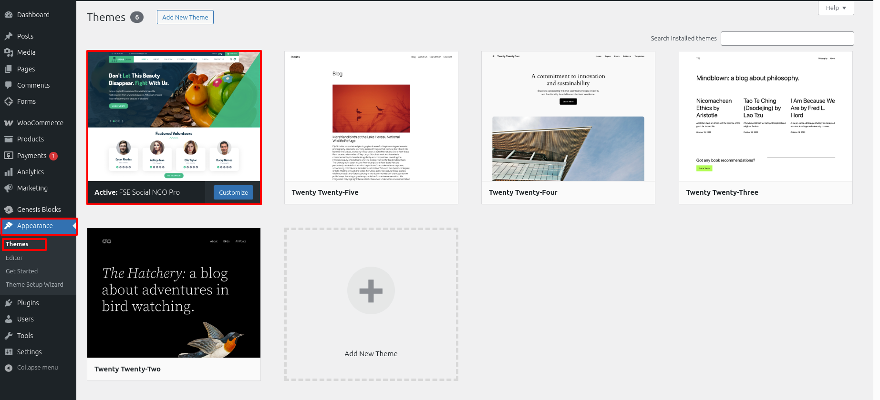Click the Dashboard gauge icon
The width and height of the screenshot is (880, 400).
[x=9, y=15]
